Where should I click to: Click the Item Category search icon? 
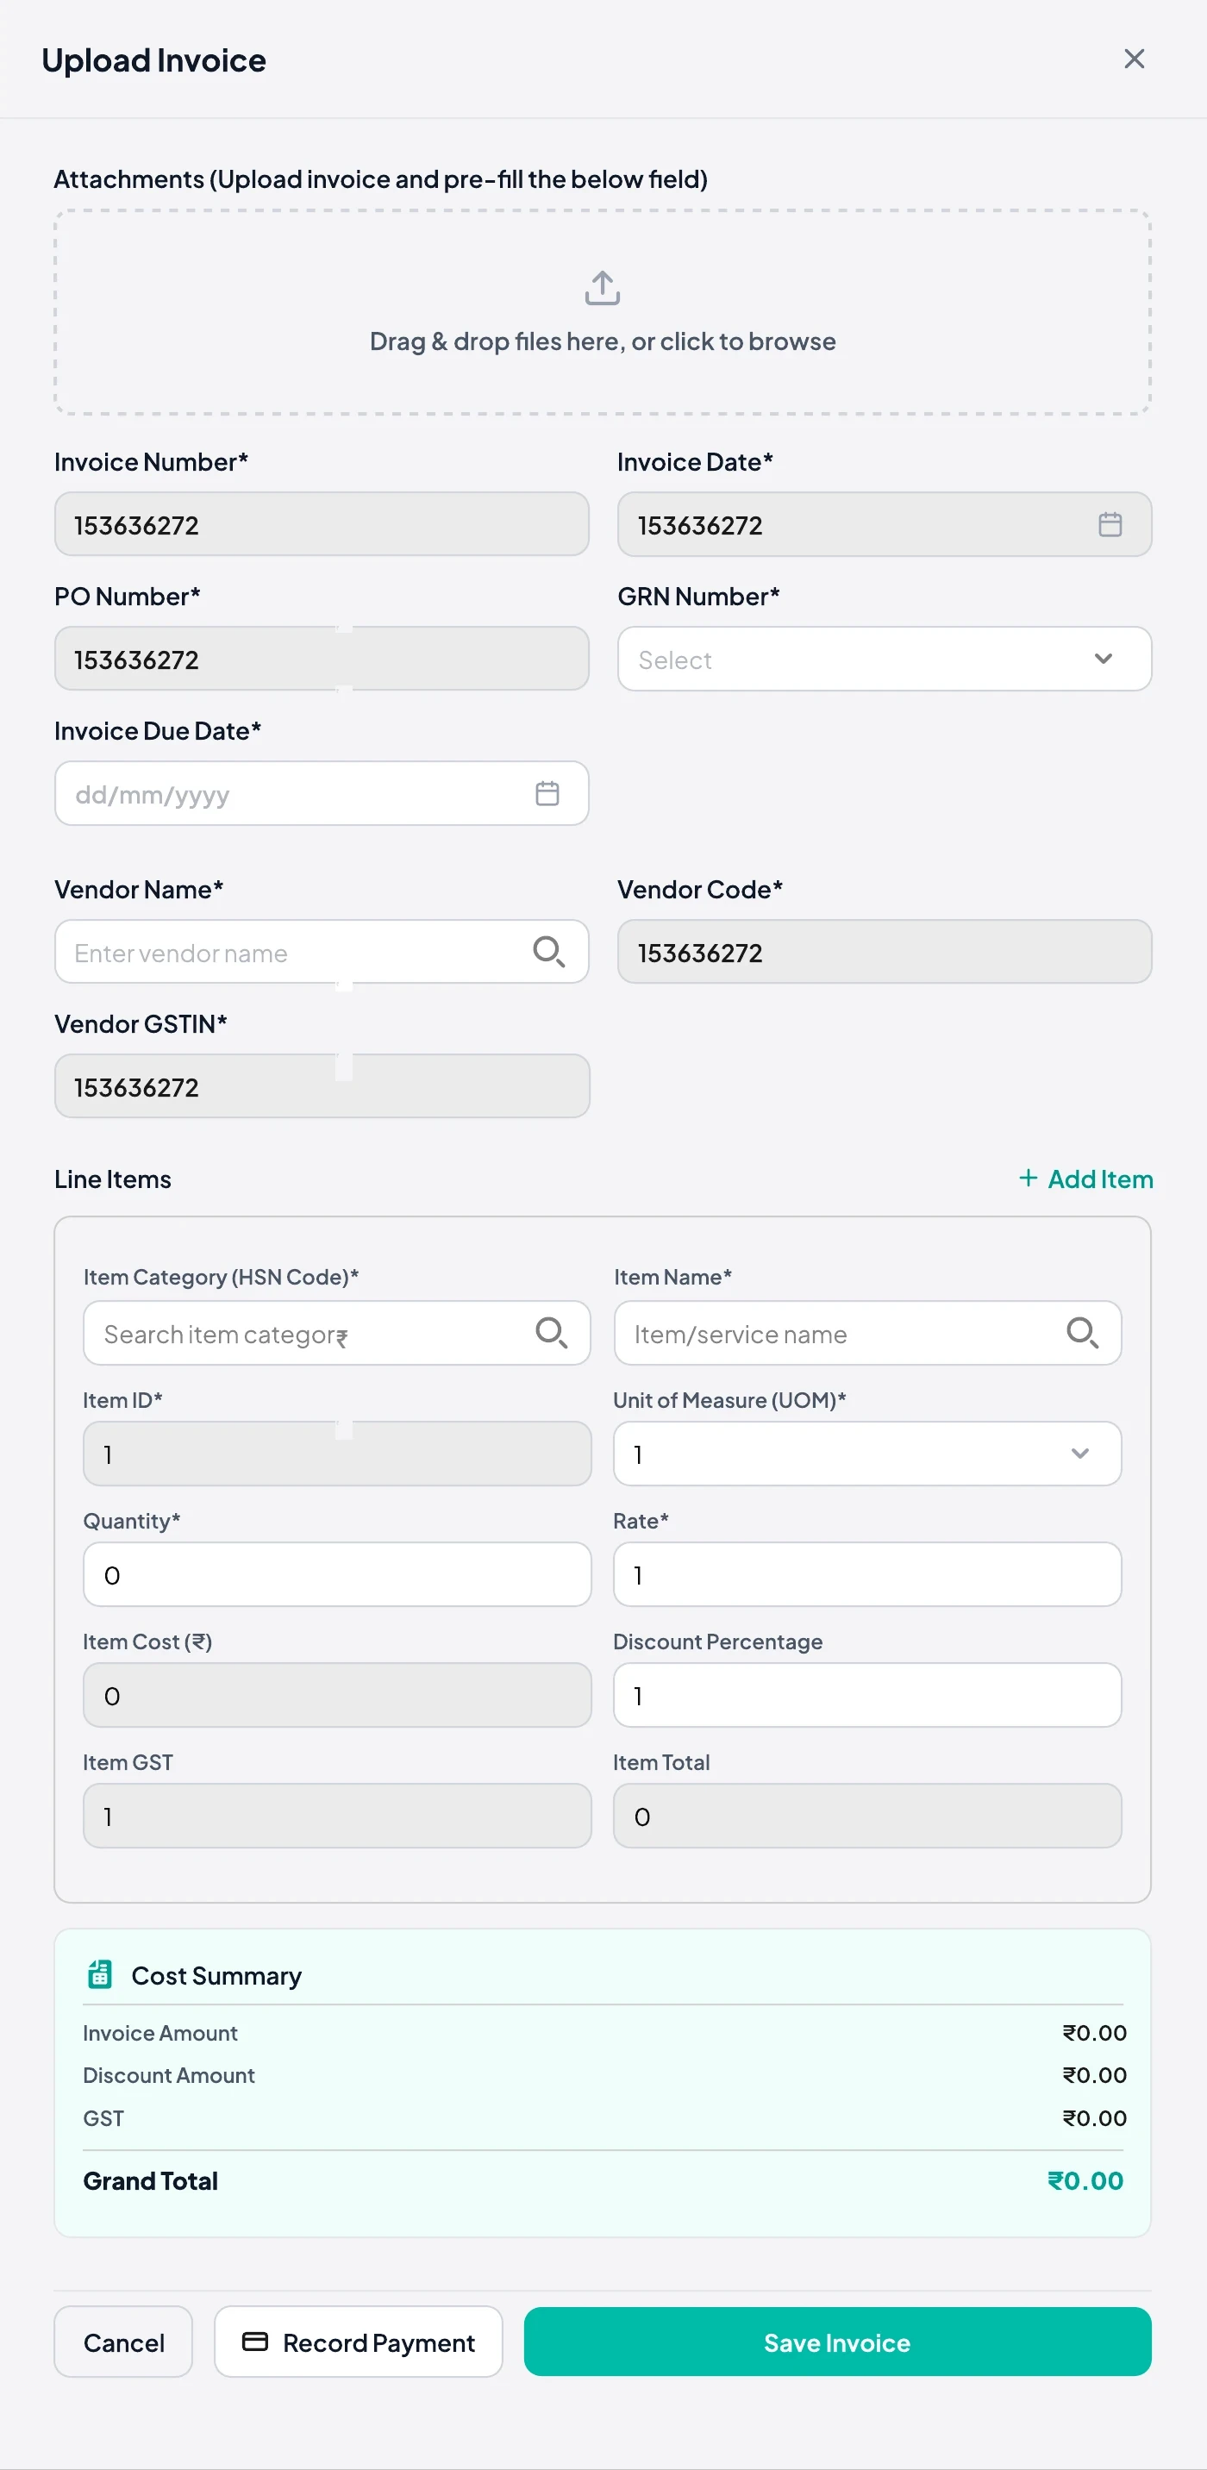551,1333
